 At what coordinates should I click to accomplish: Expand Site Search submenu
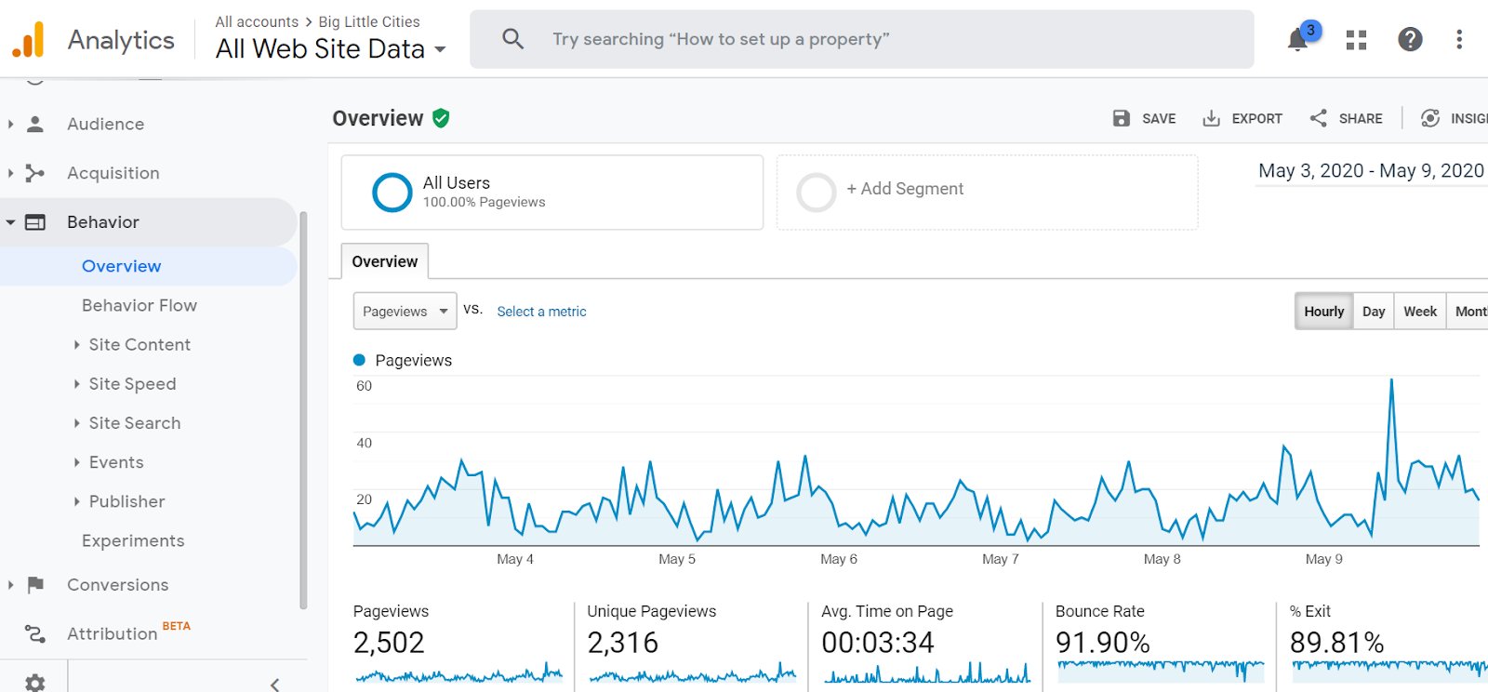(76, 423)
